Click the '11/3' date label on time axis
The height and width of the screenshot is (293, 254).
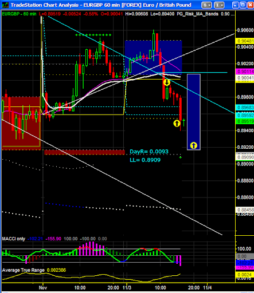click(127, 287)
